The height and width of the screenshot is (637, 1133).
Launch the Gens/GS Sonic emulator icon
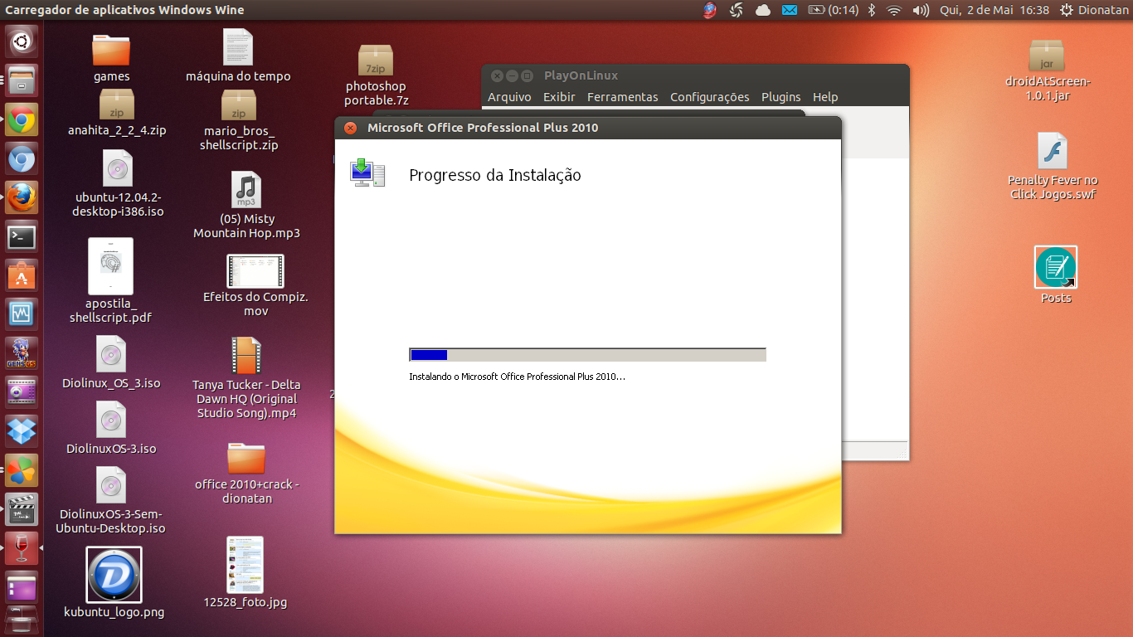tap(22, 354)
